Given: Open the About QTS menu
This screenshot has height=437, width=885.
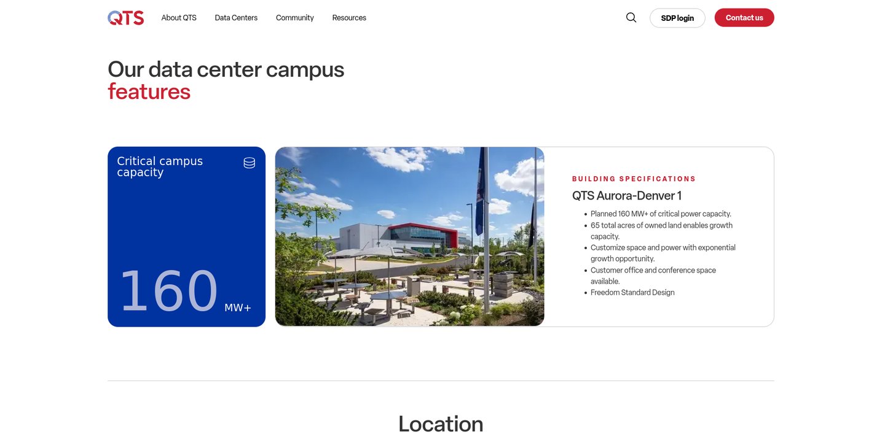Looking at the screenshot, I should [179, 18].
